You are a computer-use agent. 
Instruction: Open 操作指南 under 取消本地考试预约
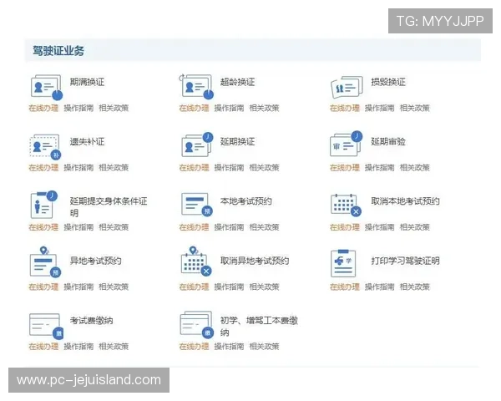click(380, 227)
